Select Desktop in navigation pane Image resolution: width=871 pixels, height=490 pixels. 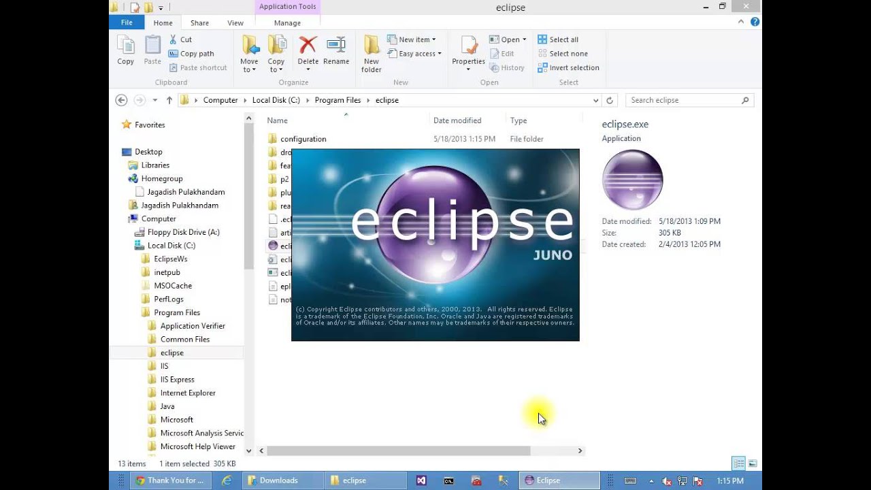pos(148,152)
